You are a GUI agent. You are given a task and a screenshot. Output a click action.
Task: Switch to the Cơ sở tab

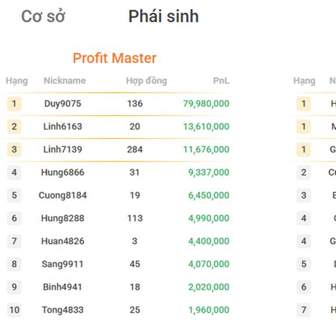click(x=43, y=17)
